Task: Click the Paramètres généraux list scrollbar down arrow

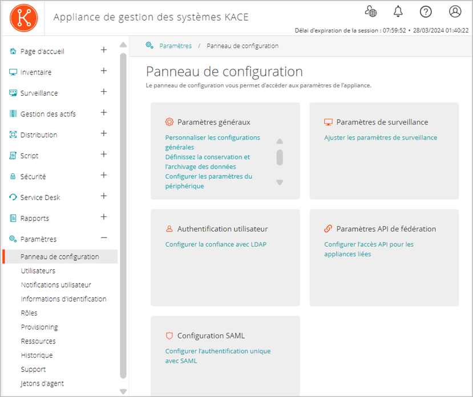Action: 280,182
